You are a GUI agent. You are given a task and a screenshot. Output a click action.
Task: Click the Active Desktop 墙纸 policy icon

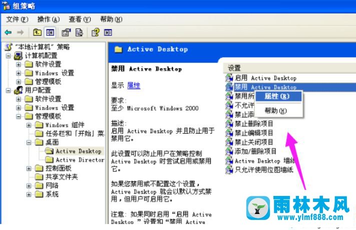pyautogui.click(x=229, y=161)
